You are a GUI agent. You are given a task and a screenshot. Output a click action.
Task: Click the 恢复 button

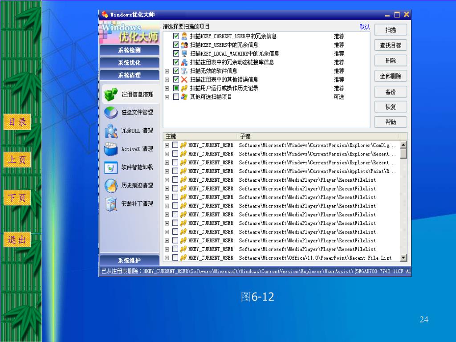click(391, 107)
